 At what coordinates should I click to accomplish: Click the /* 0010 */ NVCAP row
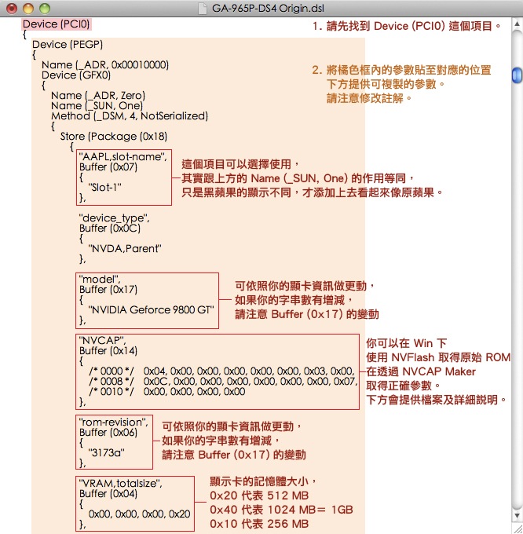tap(166, 392)
